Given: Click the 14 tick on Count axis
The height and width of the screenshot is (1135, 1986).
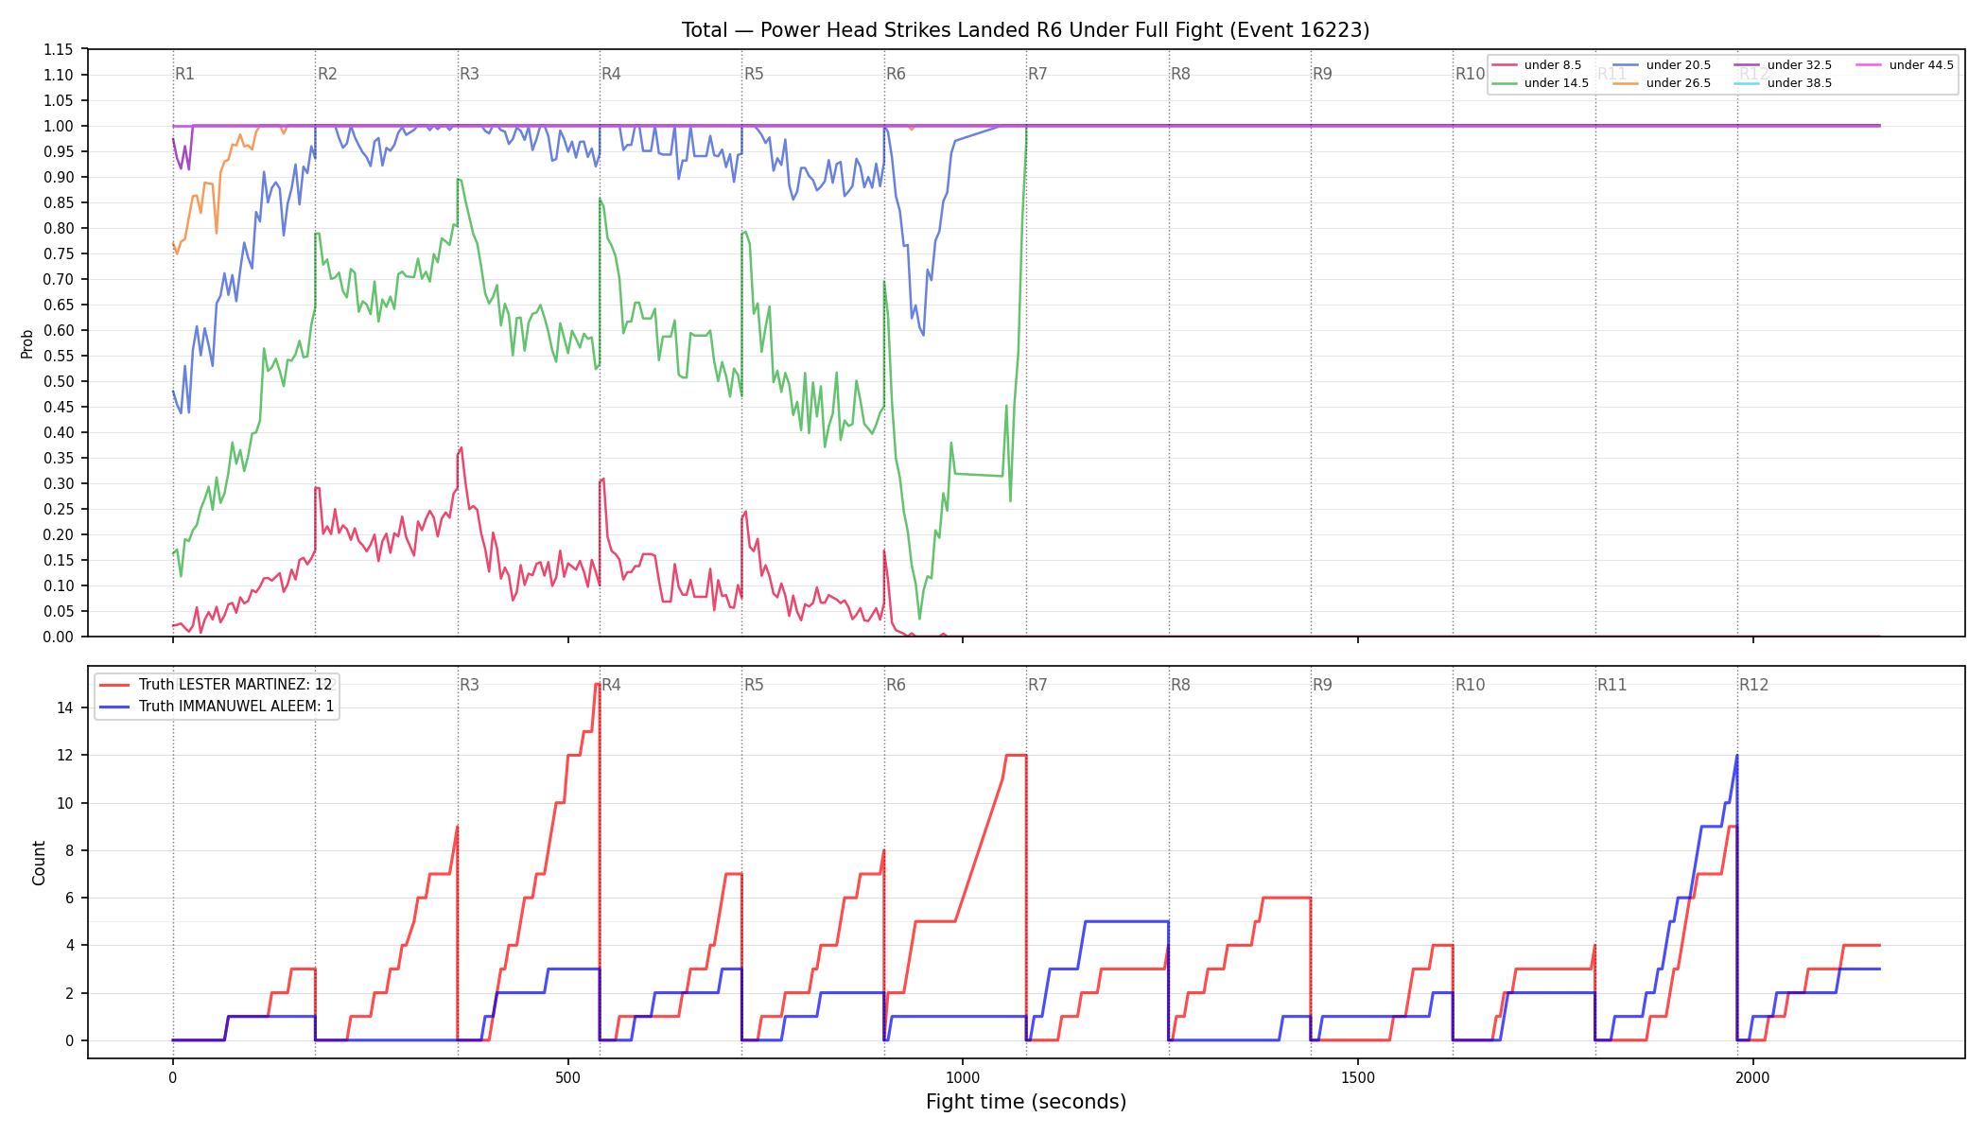Looking at the screenshot, I should tap(65, 707).
